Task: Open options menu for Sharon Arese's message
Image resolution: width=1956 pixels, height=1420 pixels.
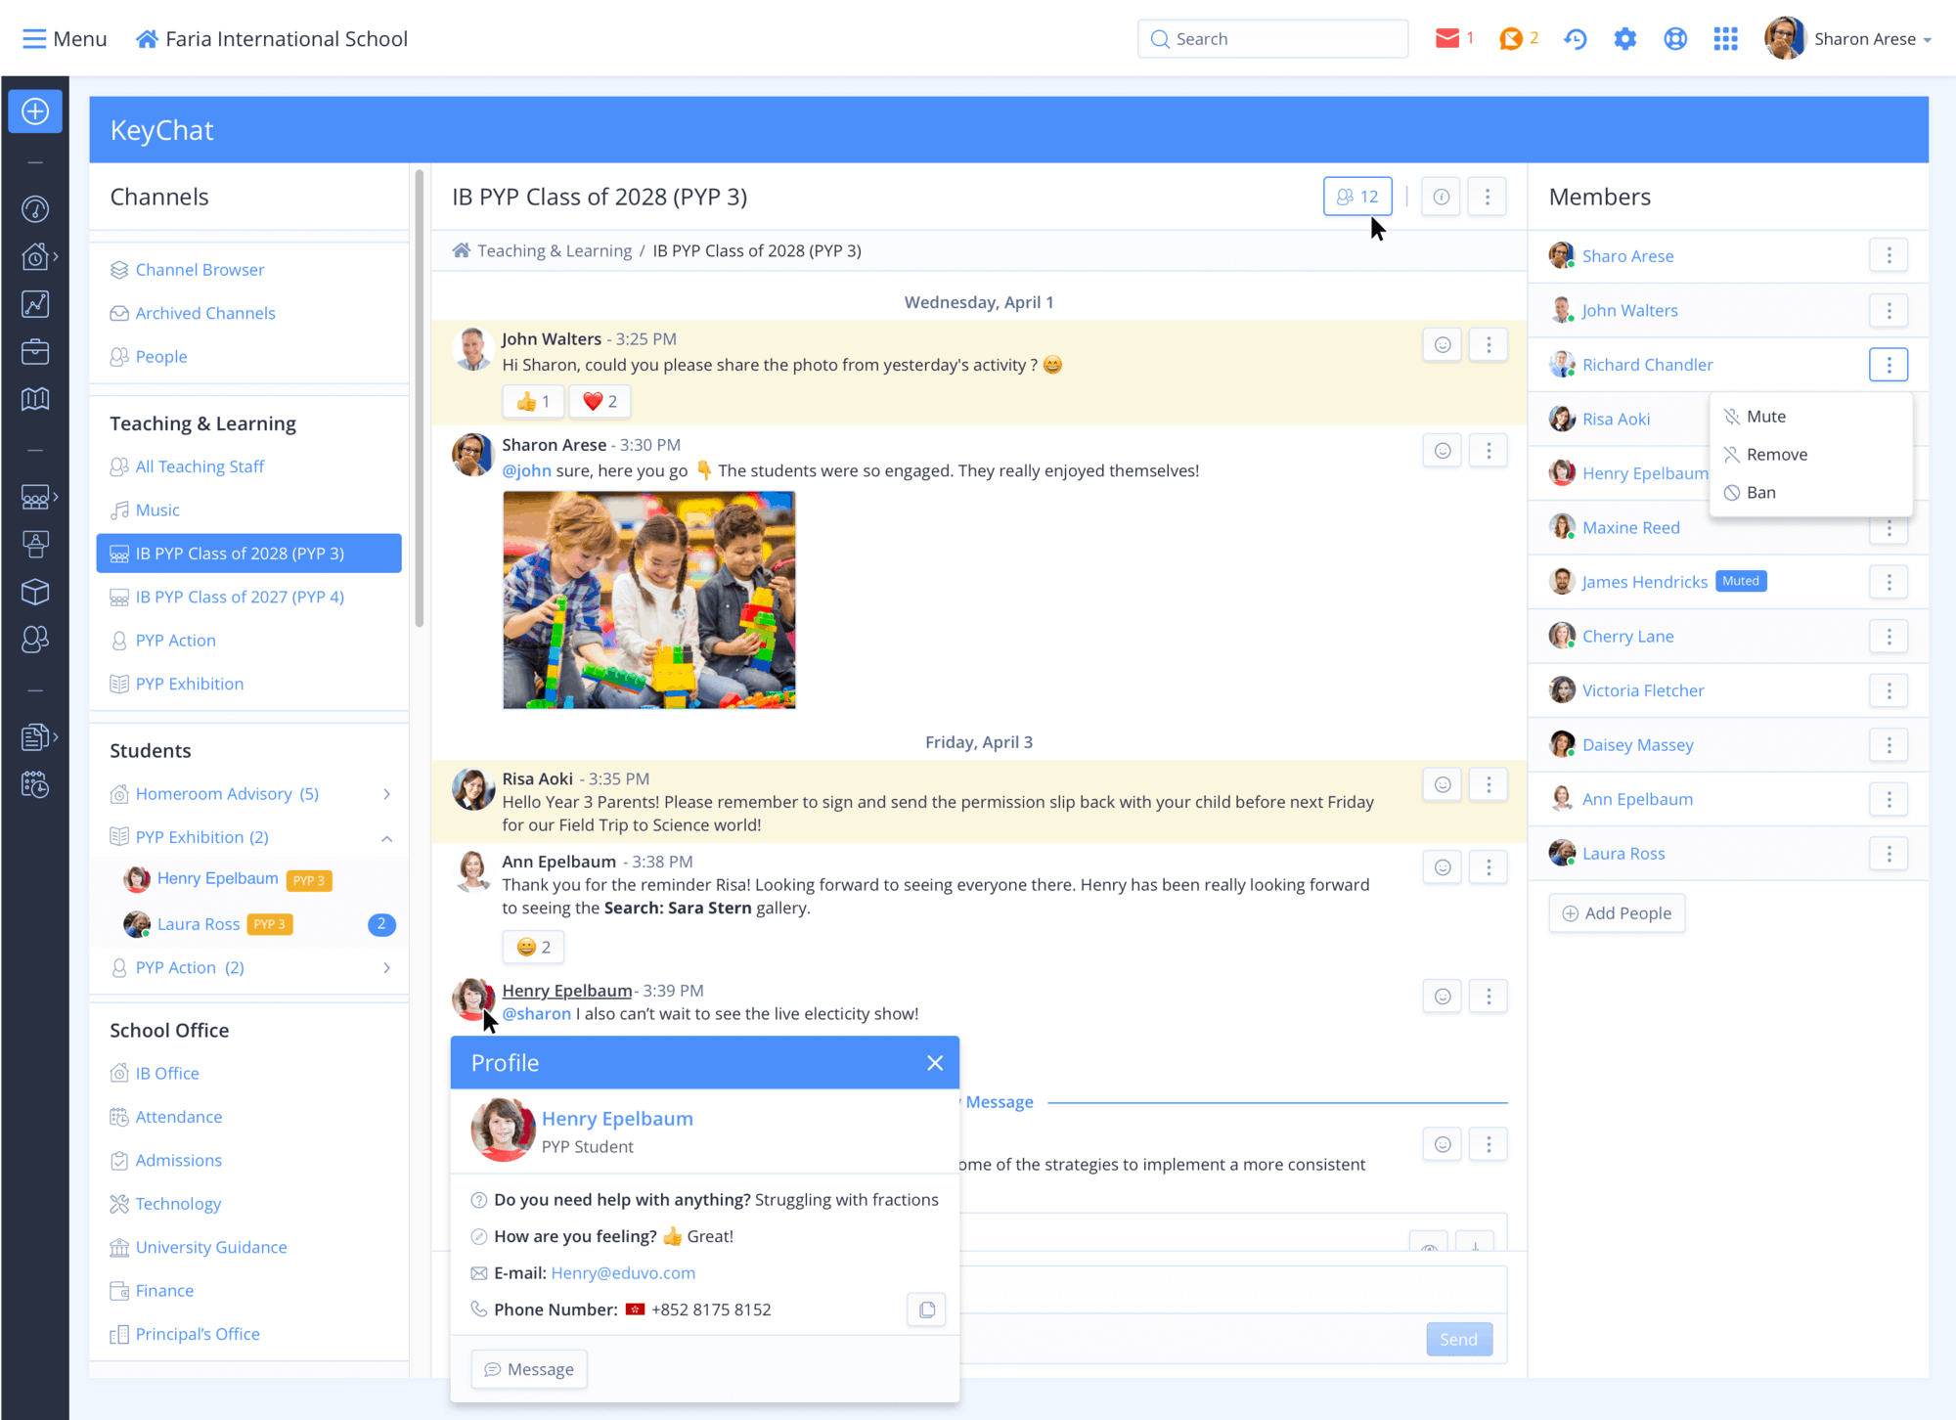Action: pos(1489,451)
